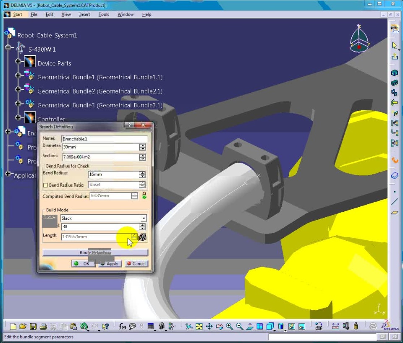Expand the Device Parts tree node

[x=18, y=61]
